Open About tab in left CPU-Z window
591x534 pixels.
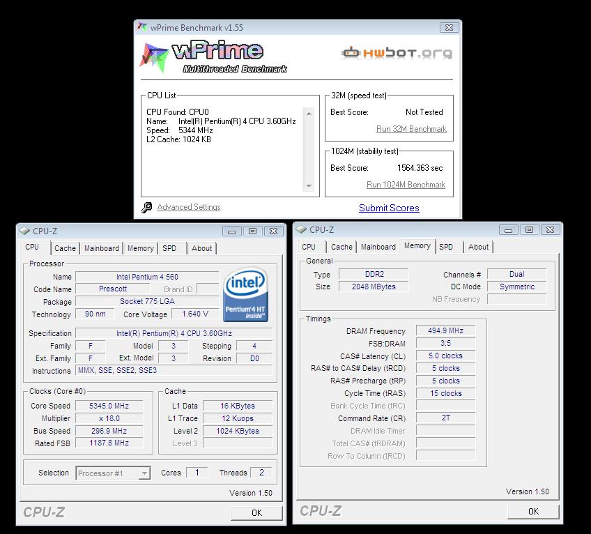[201, 248]
